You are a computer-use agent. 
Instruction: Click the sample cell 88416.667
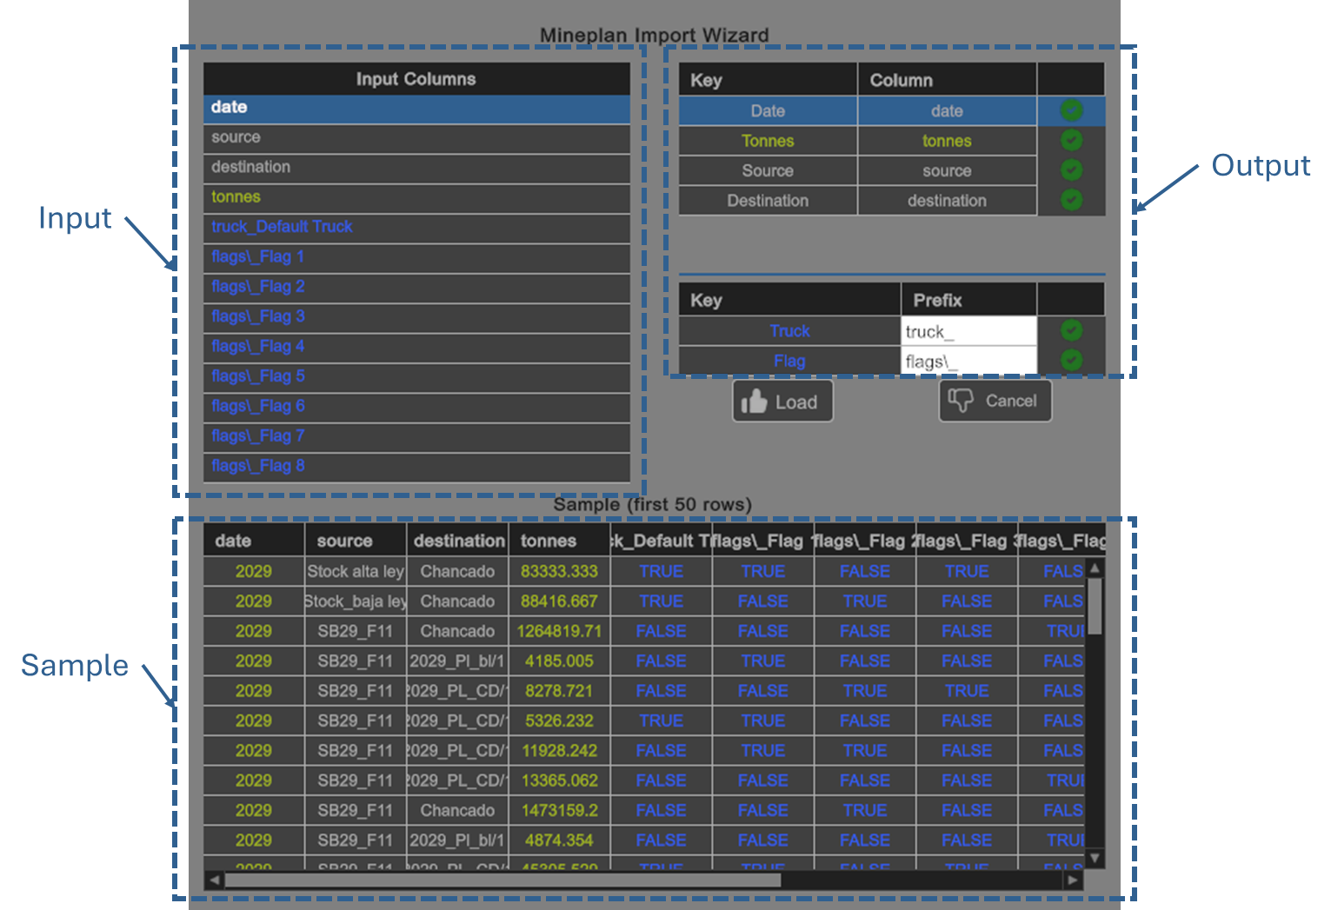559,601
